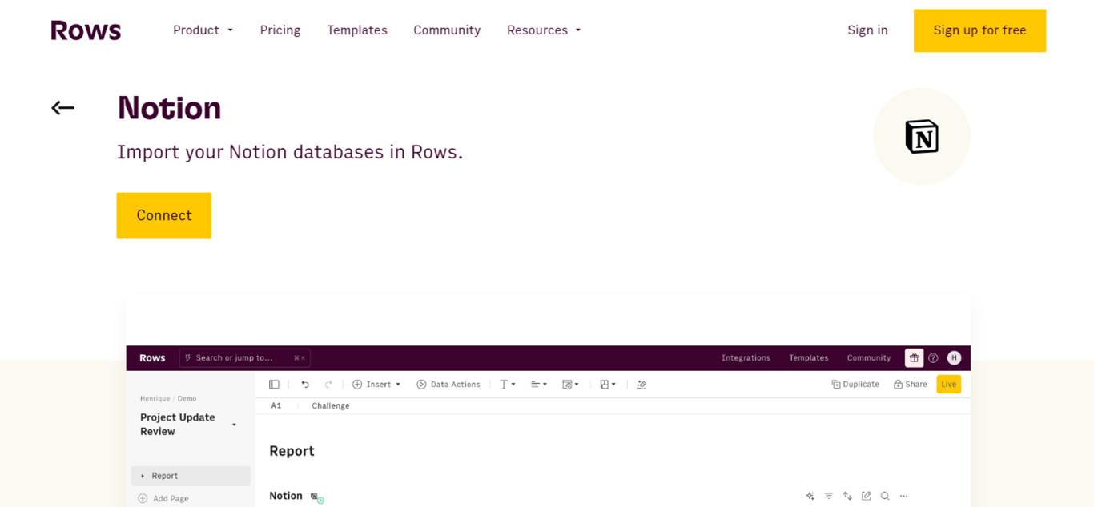Click the Notion table title
The height and width of the screenshot is (507, 1094).
pyautogui.click(x=286, y=496)
